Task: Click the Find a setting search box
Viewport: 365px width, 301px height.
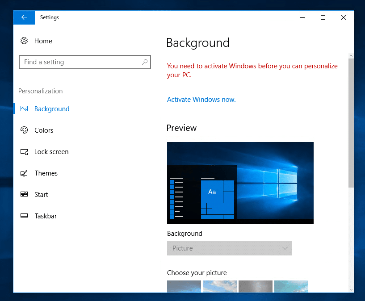Action: 80,62
